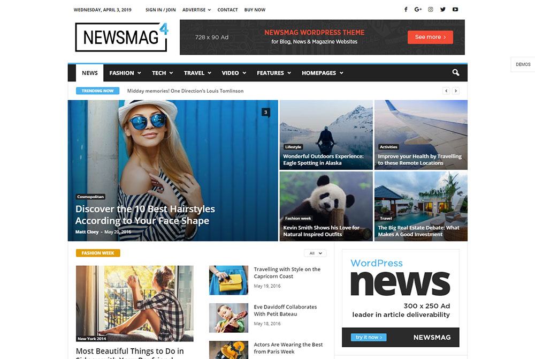Viewport: 535px width, 359px height.
Task: Click the search magnifier icon
Action: pos(456,73)
